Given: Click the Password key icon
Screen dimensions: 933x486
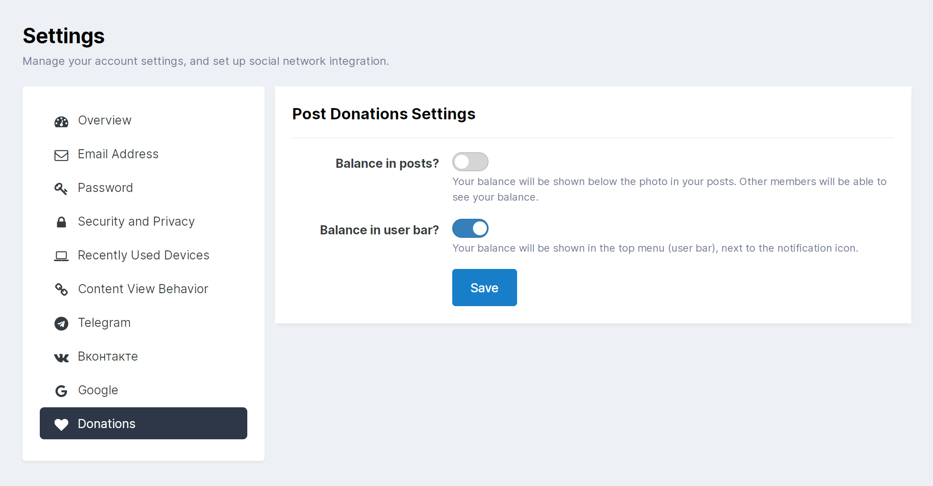Looking at the screenshot, I should click(x=61, y=189).
